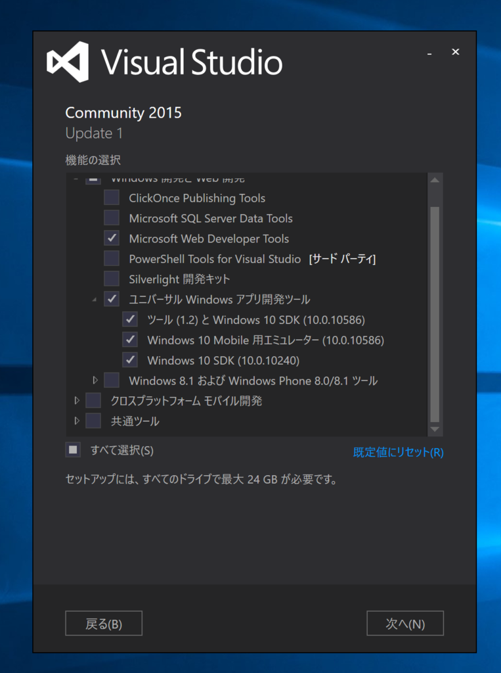Click the 既定値にリセット(R) link
This screenshot has height=673, width=501.
coord(398,452)
